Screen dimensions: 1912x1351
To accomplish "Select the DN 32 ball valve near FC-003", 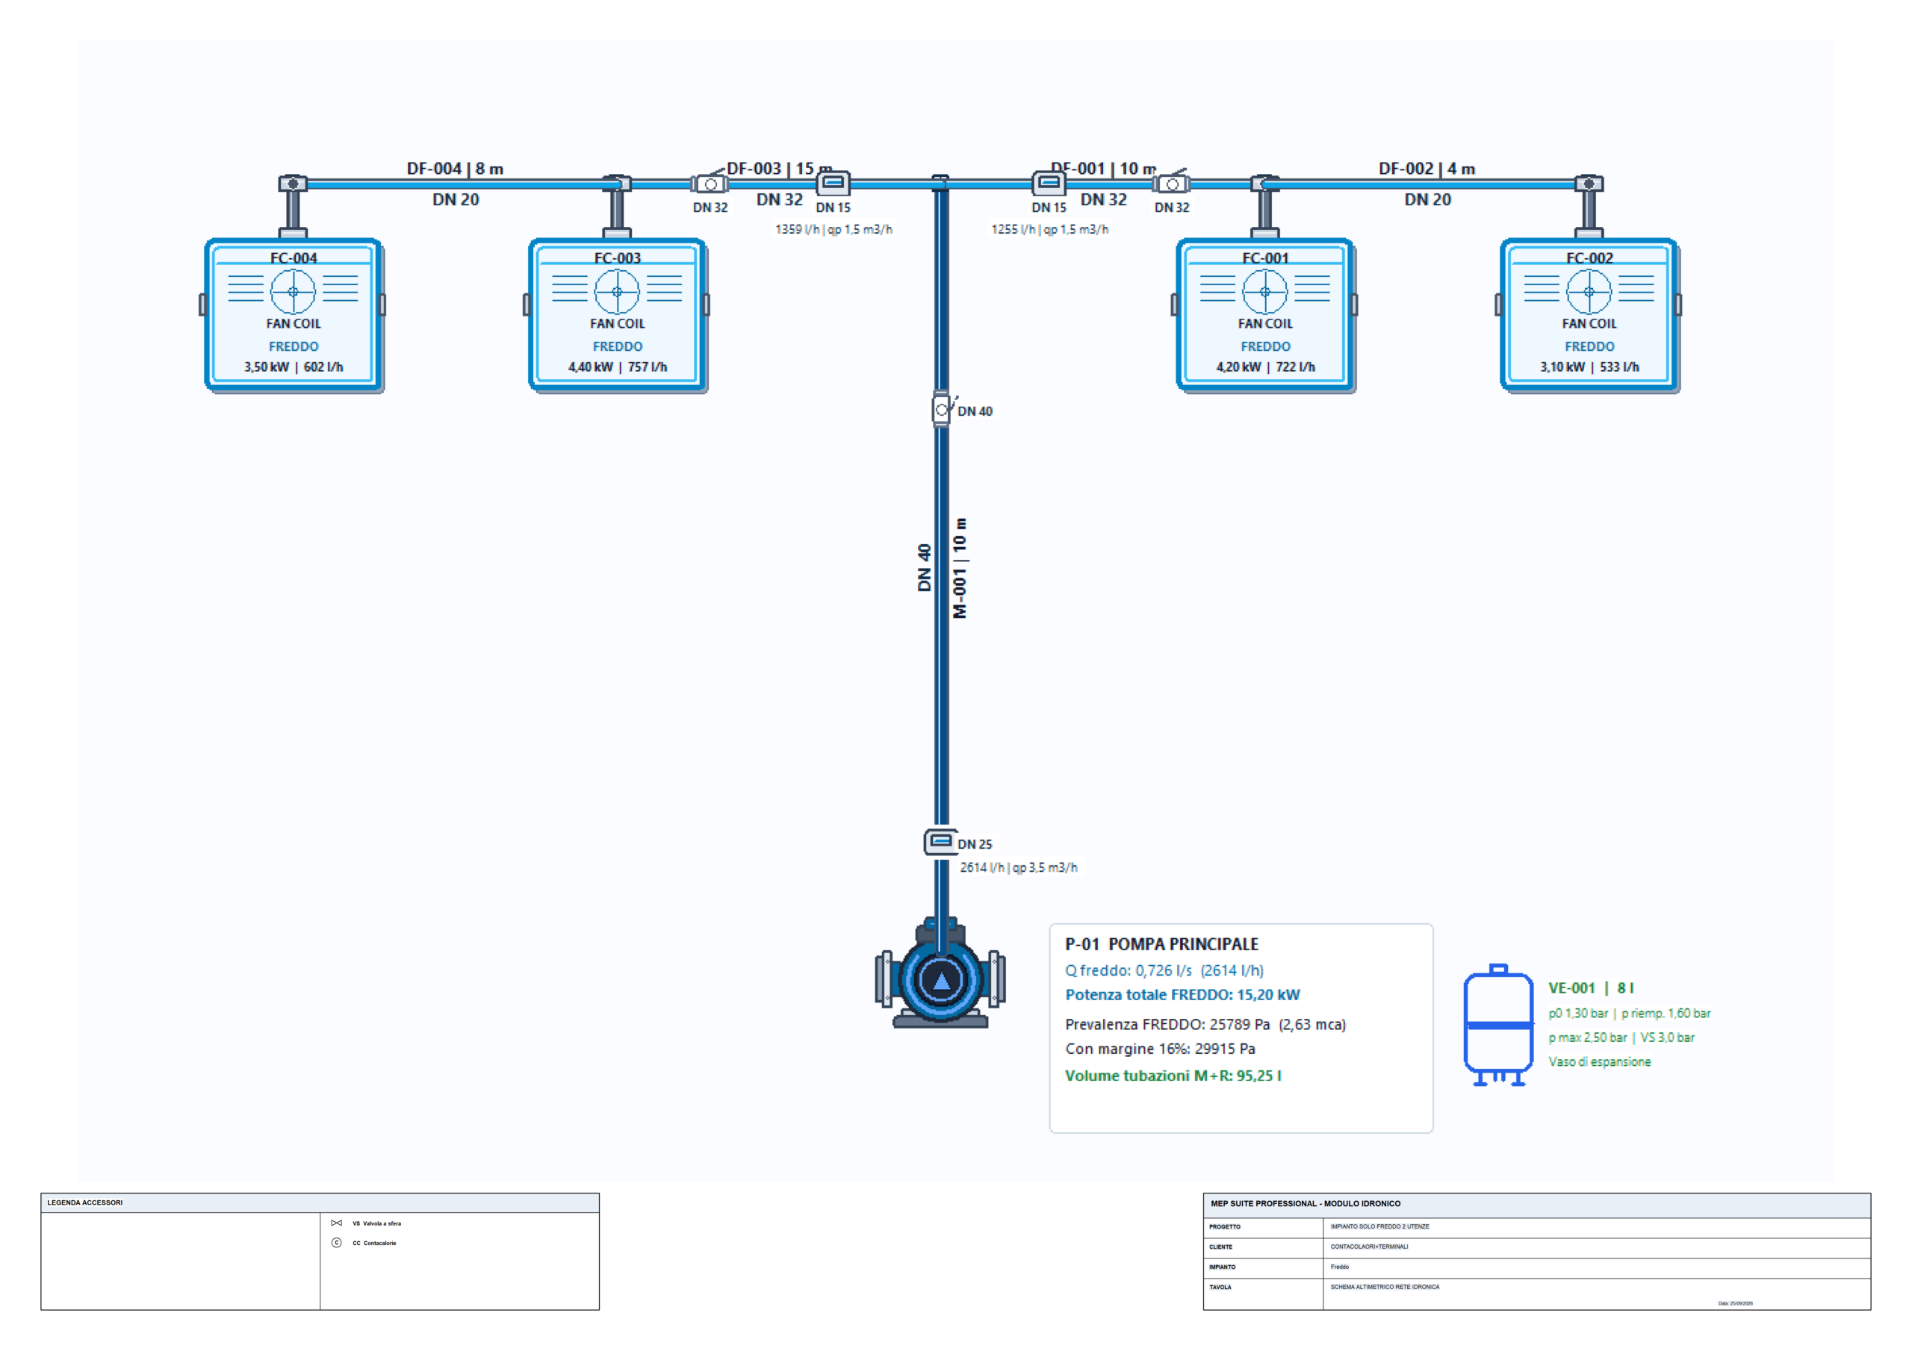I will tap(710, 183).
